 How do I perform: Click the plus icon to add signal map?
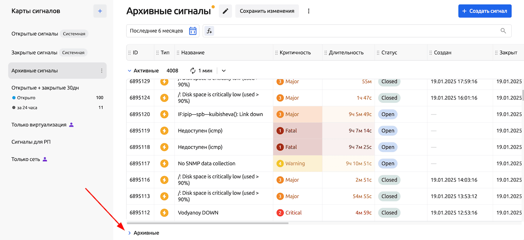point(100,11)
